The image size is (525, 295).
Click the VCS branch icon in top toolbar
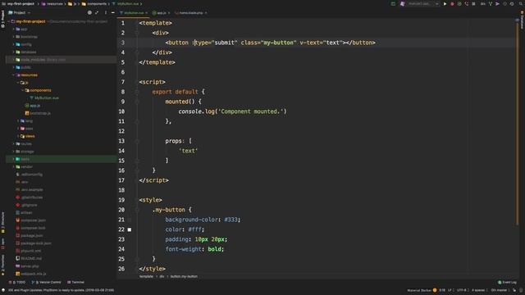click(x=491, y=4)
